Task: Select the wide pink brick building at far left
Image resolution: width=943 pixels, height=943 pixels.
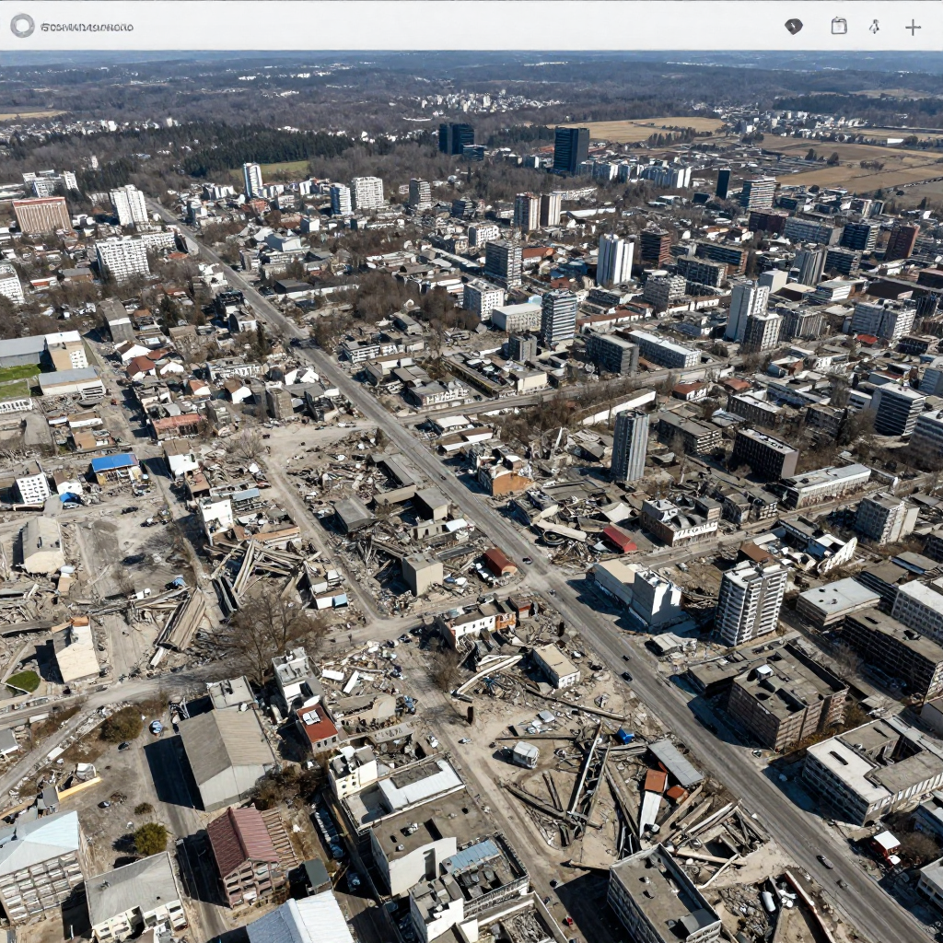Action: [41, 215]
